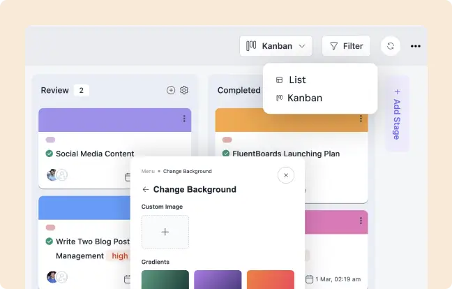Click the refresh board icon
This screenshot has width=452, height=289.
tap(390, 46)
